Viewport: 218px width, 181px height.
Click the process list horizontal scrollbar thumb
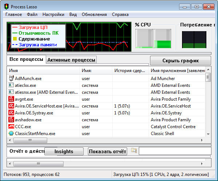click(30, 140)
